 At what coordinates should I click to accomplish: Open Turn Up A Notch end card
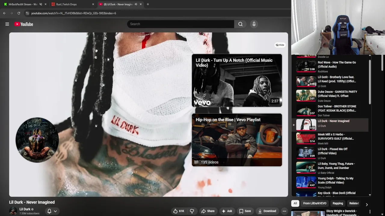tap(237, 80)
